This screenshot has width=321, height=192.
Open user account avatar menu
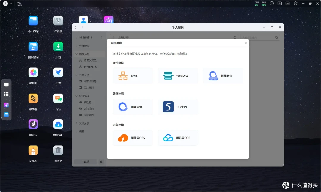[x=5, y=4]
